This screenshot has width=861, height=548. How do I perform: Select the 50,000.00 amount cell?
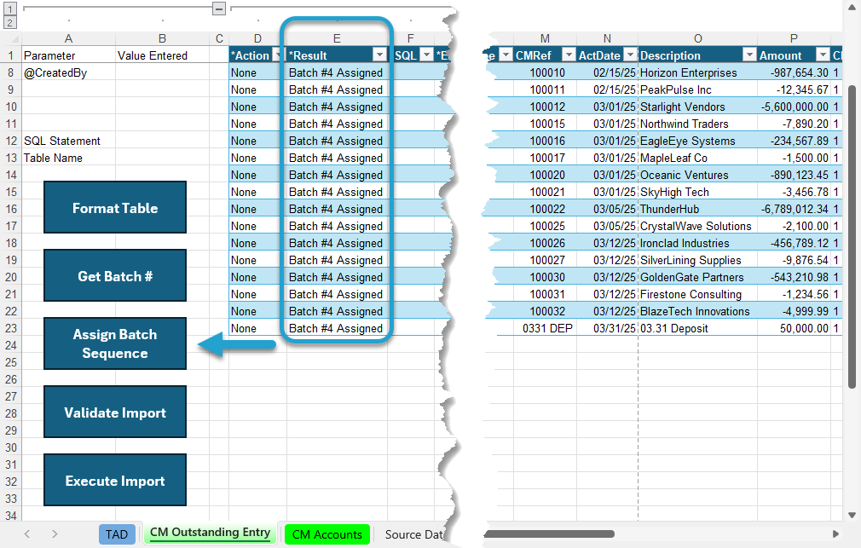794,328
